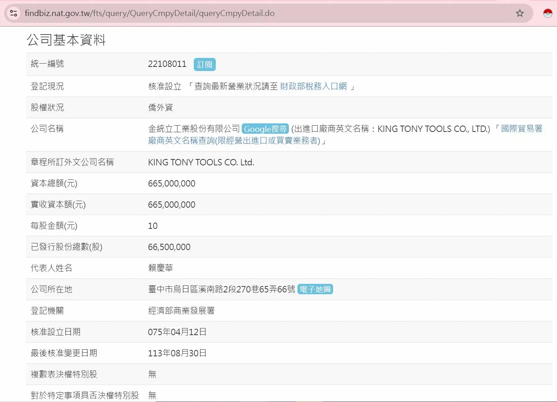Click the 已發行股份總數(股) label
This screenshot has height=402, width=557.
tap(66, 247)
